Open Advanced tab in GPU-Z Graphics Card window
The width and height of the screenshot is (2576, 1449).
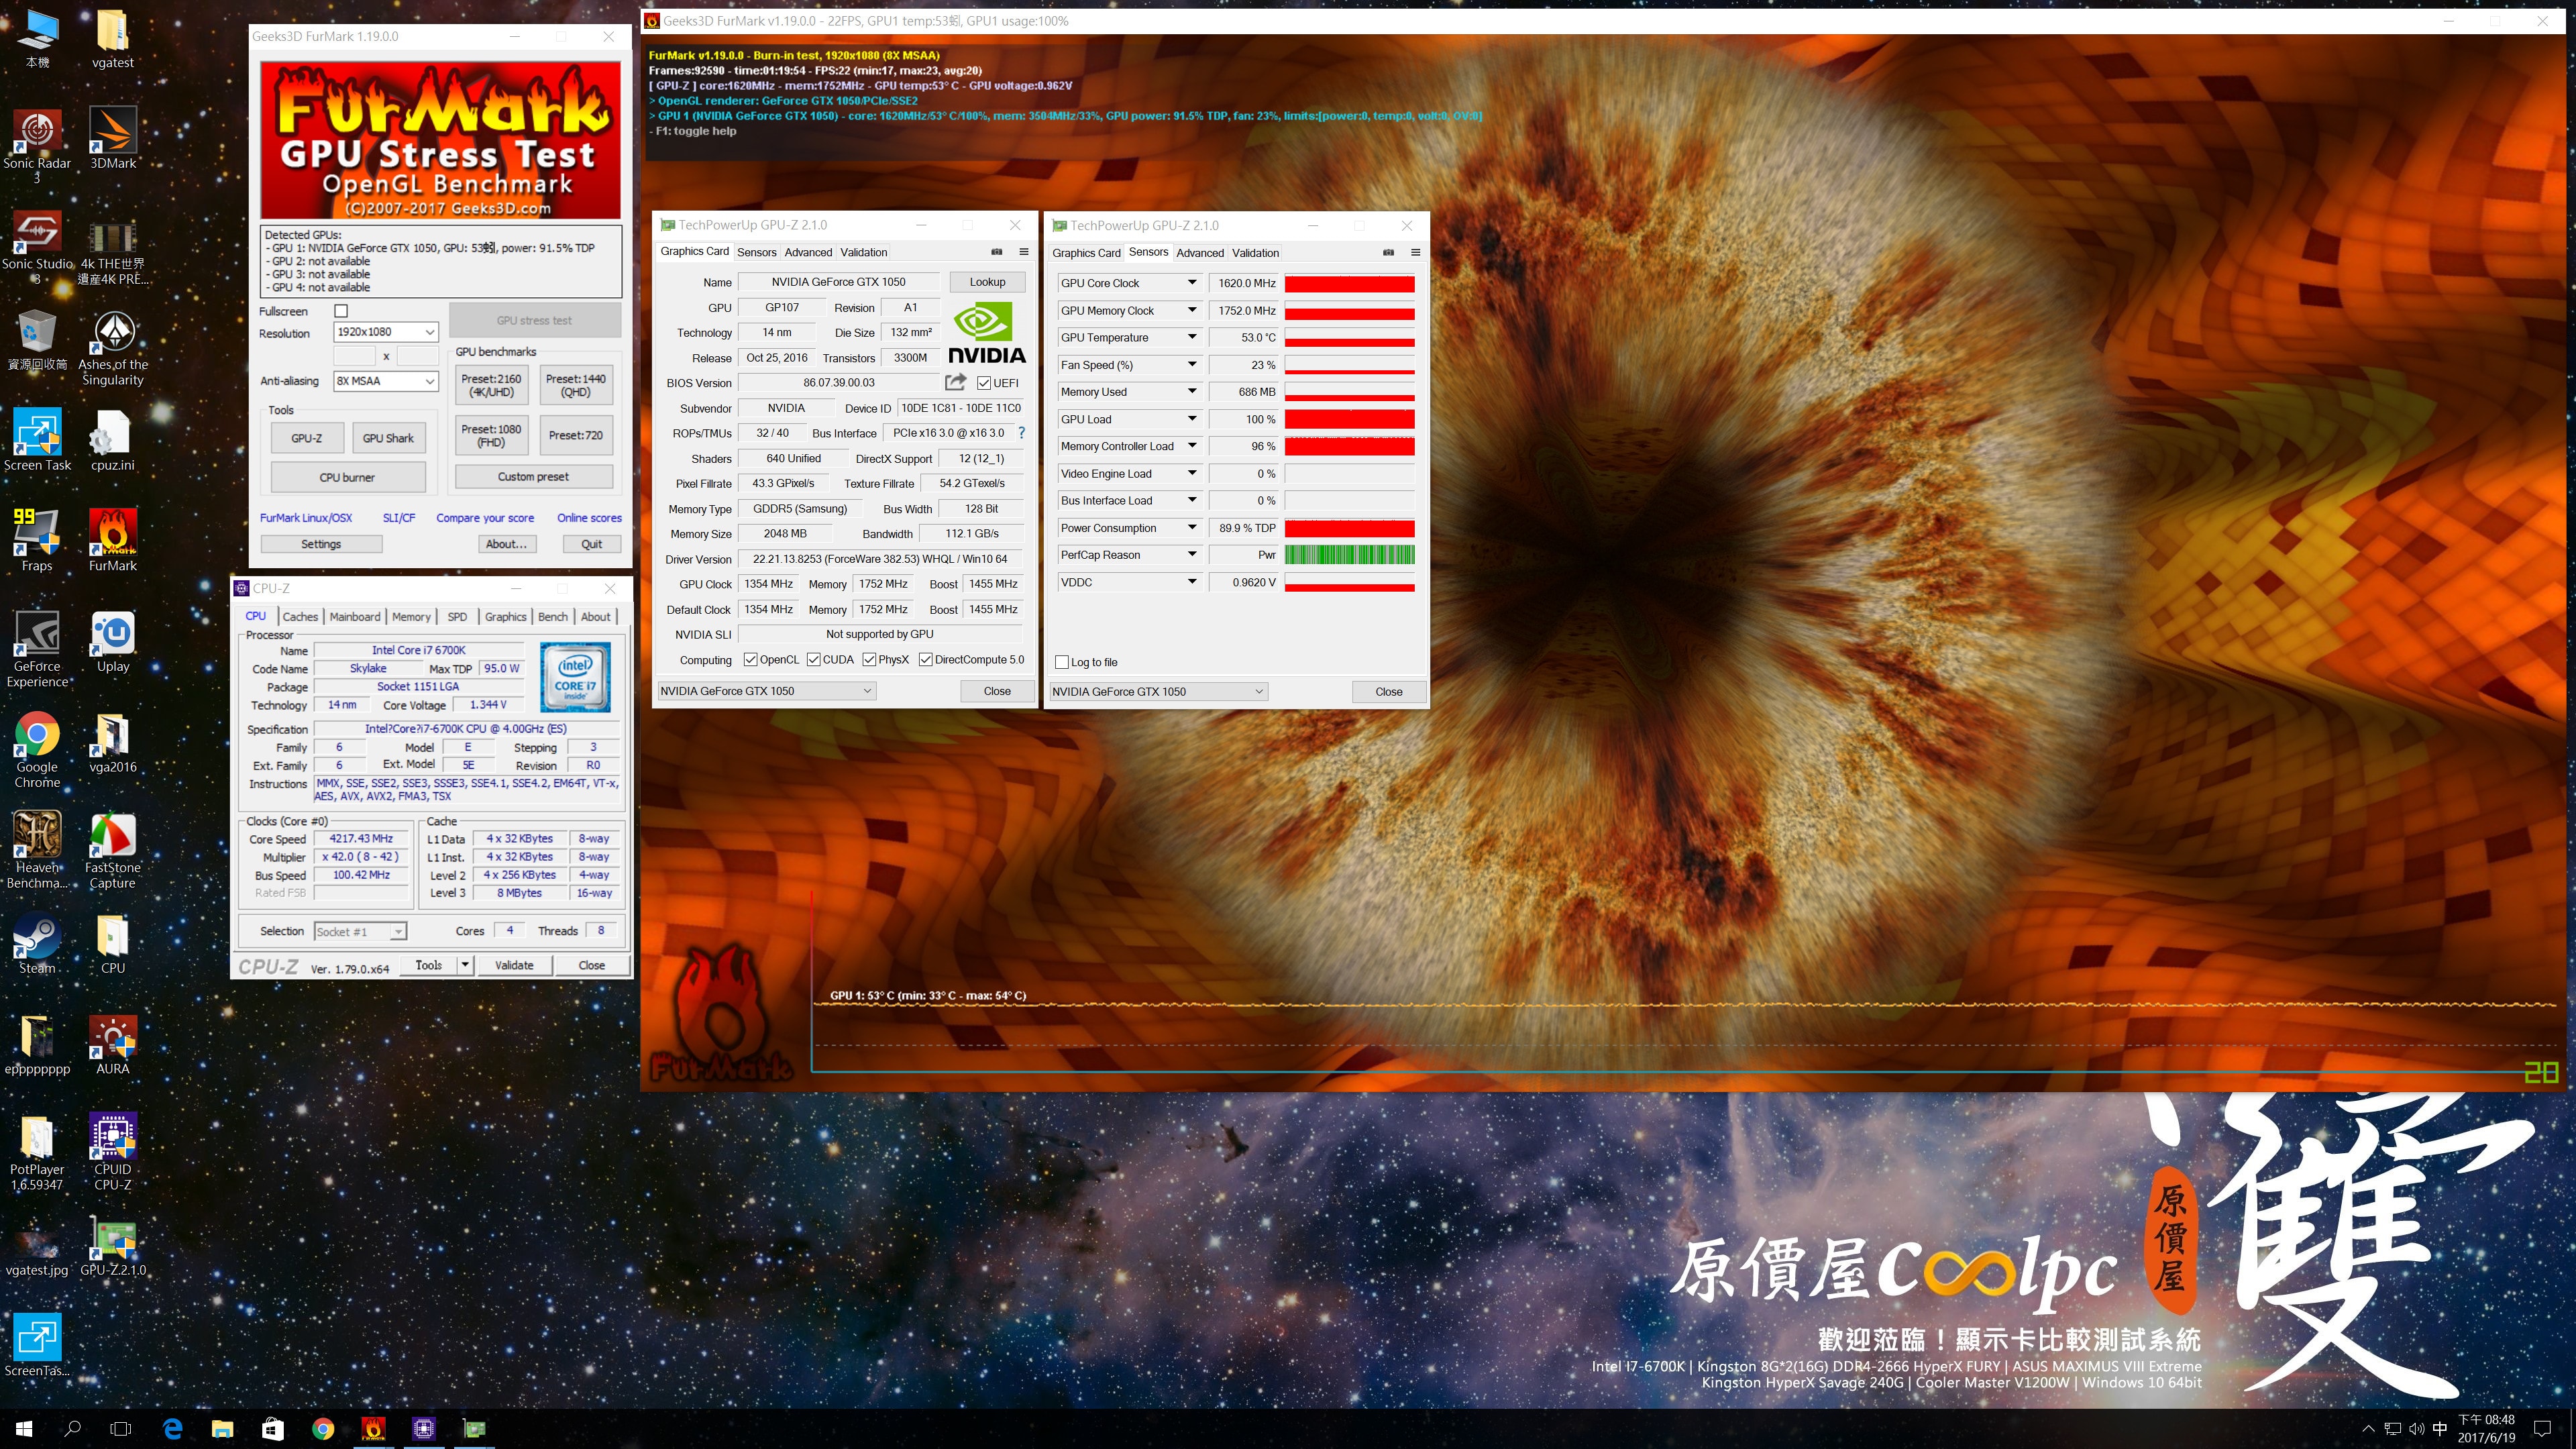(808, 253)
